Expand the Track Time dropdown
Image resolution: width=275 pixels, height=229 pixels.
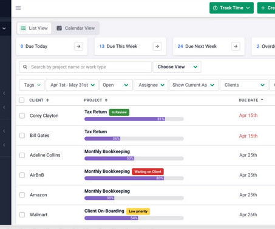click(x=248, y=8)
